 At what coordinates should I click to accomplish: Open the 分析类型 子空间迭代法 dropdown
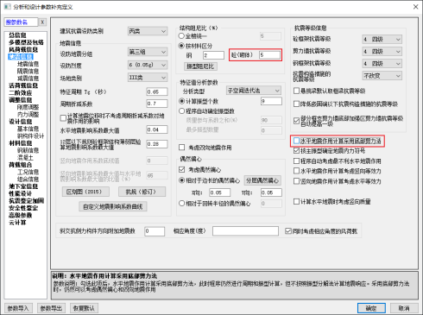click(x=254, y=91)
